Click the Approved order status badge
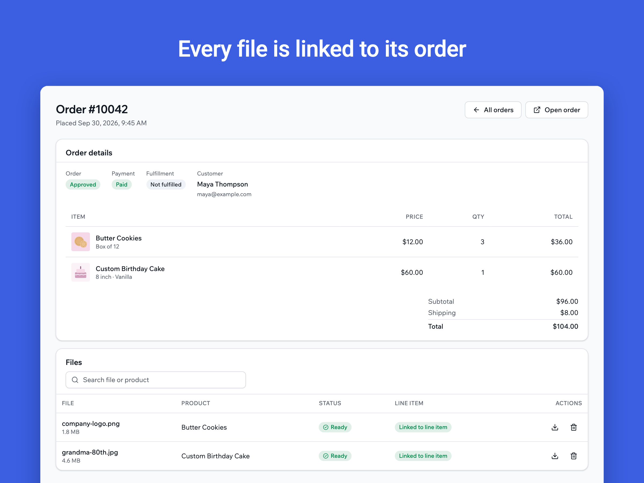Viewport: 644px width, 483px height. pos(83,185)
